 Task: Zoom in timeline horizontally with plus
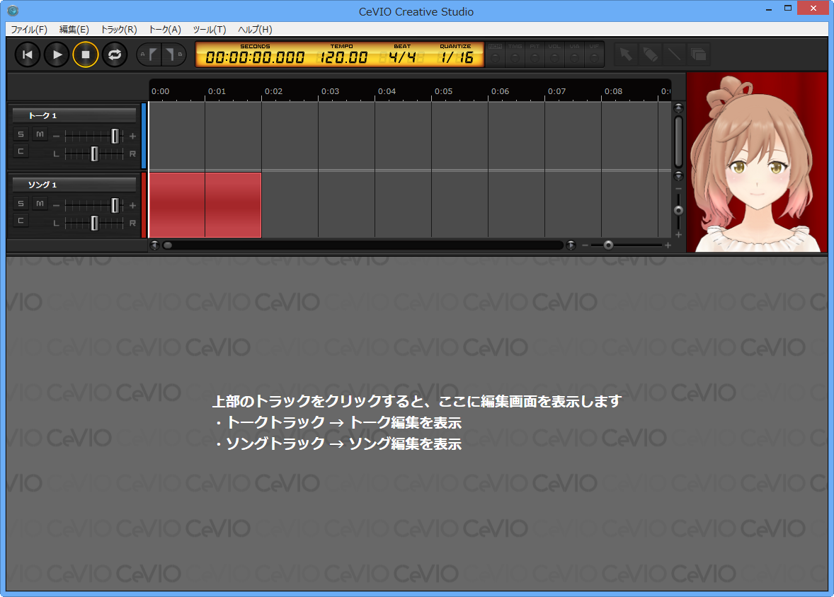pos(668,245)
